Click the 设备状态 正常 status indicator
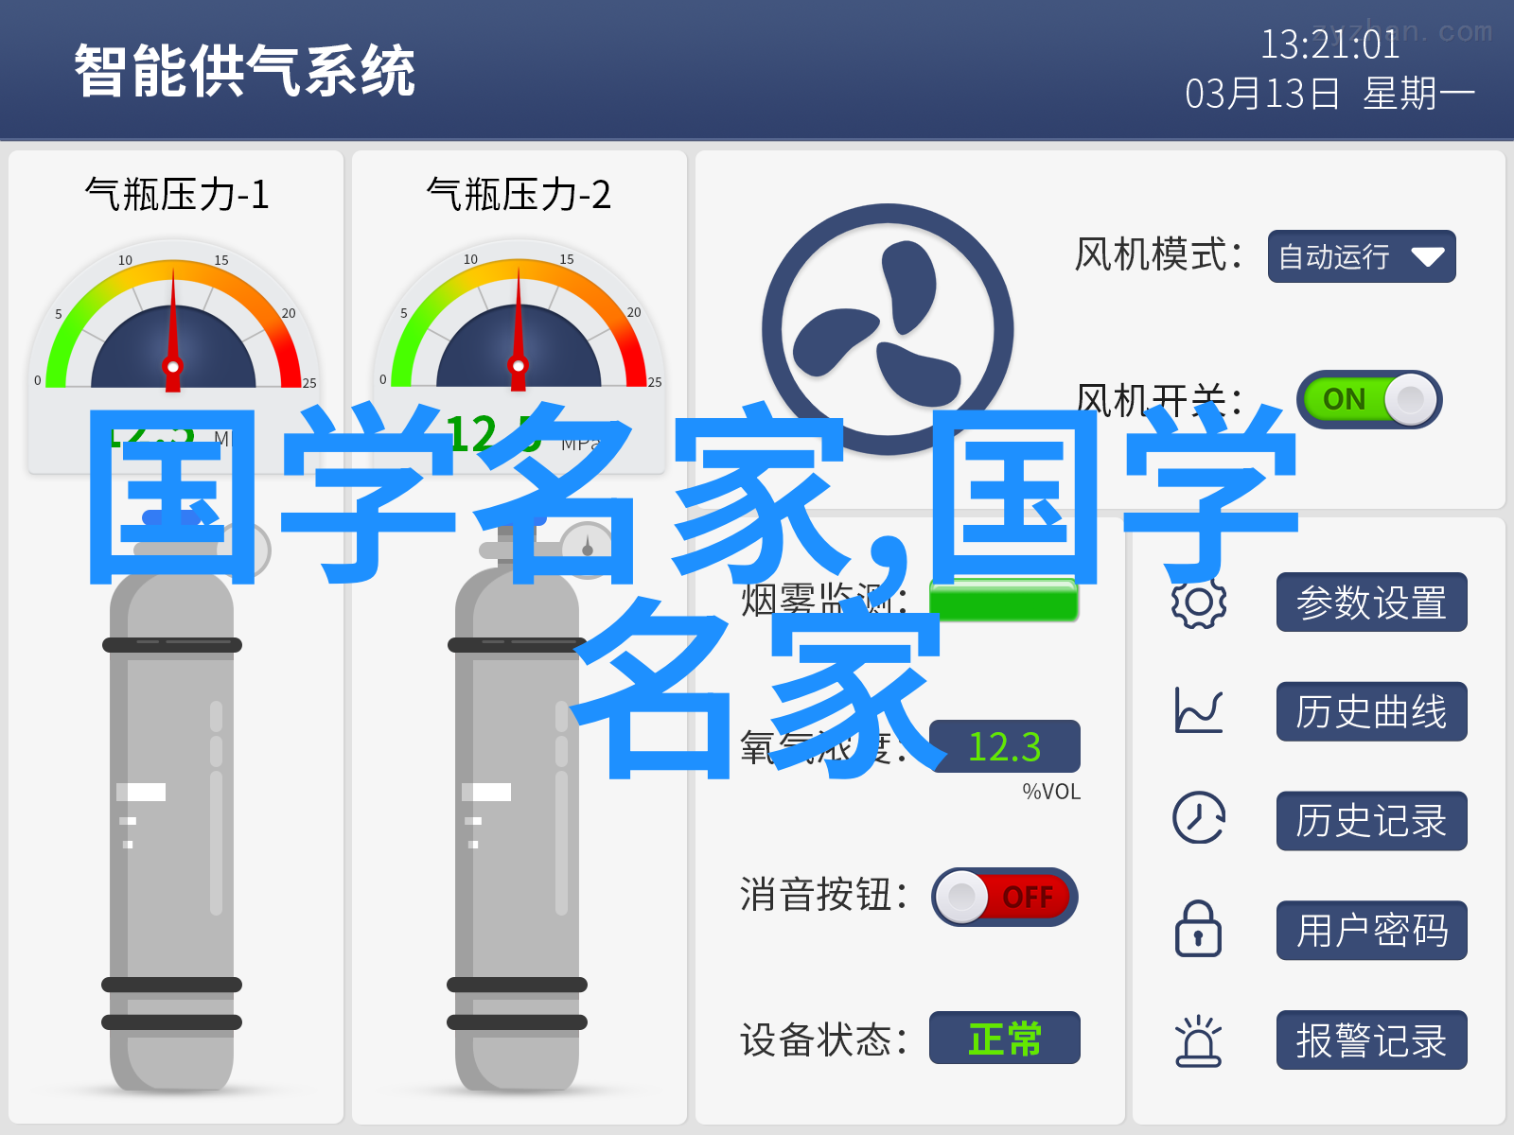Screen dimensions: 1514x1135 (1005, 1038)
